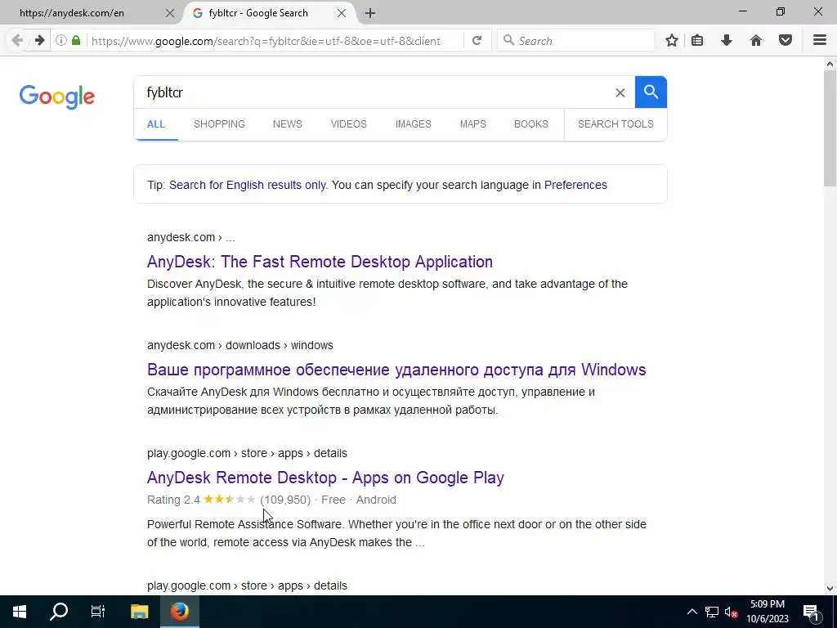The width and height of the screenshot is (837, 628).
Task: Open the Russian AnyDesk for Windows result
Action: [396, 370]
